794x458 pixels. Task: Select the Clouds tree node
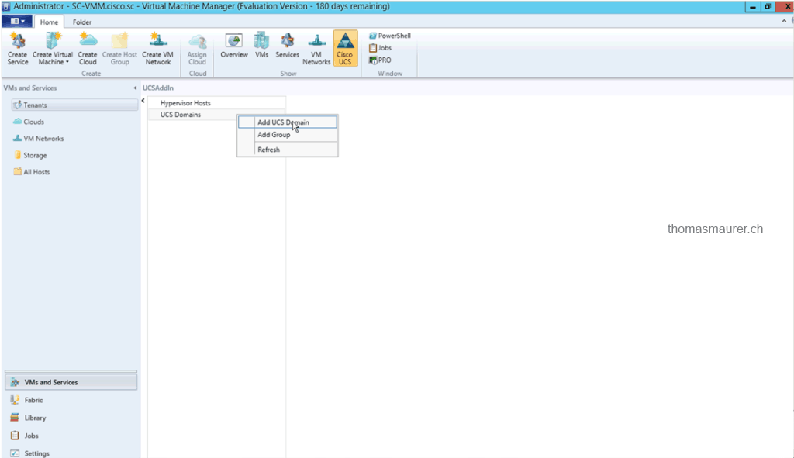point(34,122)
